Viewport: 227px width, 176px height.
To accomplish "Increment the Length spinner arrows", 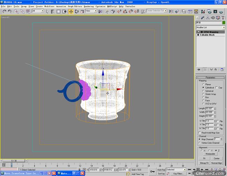I will click(215, 108).
